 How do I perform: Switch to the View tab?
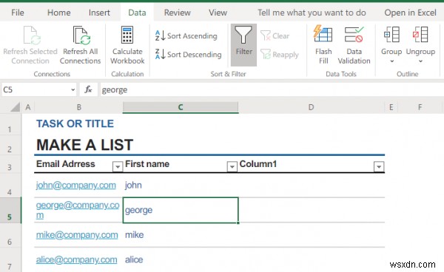click(x=218, y=13)
